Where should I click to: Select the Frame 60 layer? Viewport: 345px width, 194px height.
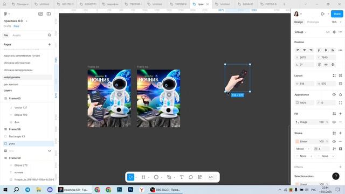(x=15, y=99)
